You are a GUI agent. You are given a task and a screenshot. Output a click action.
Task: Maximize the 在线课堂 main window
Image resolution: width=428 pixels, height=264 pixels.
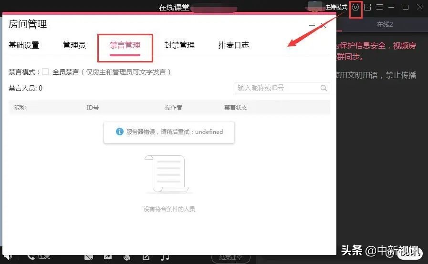(x=406, y=7)
